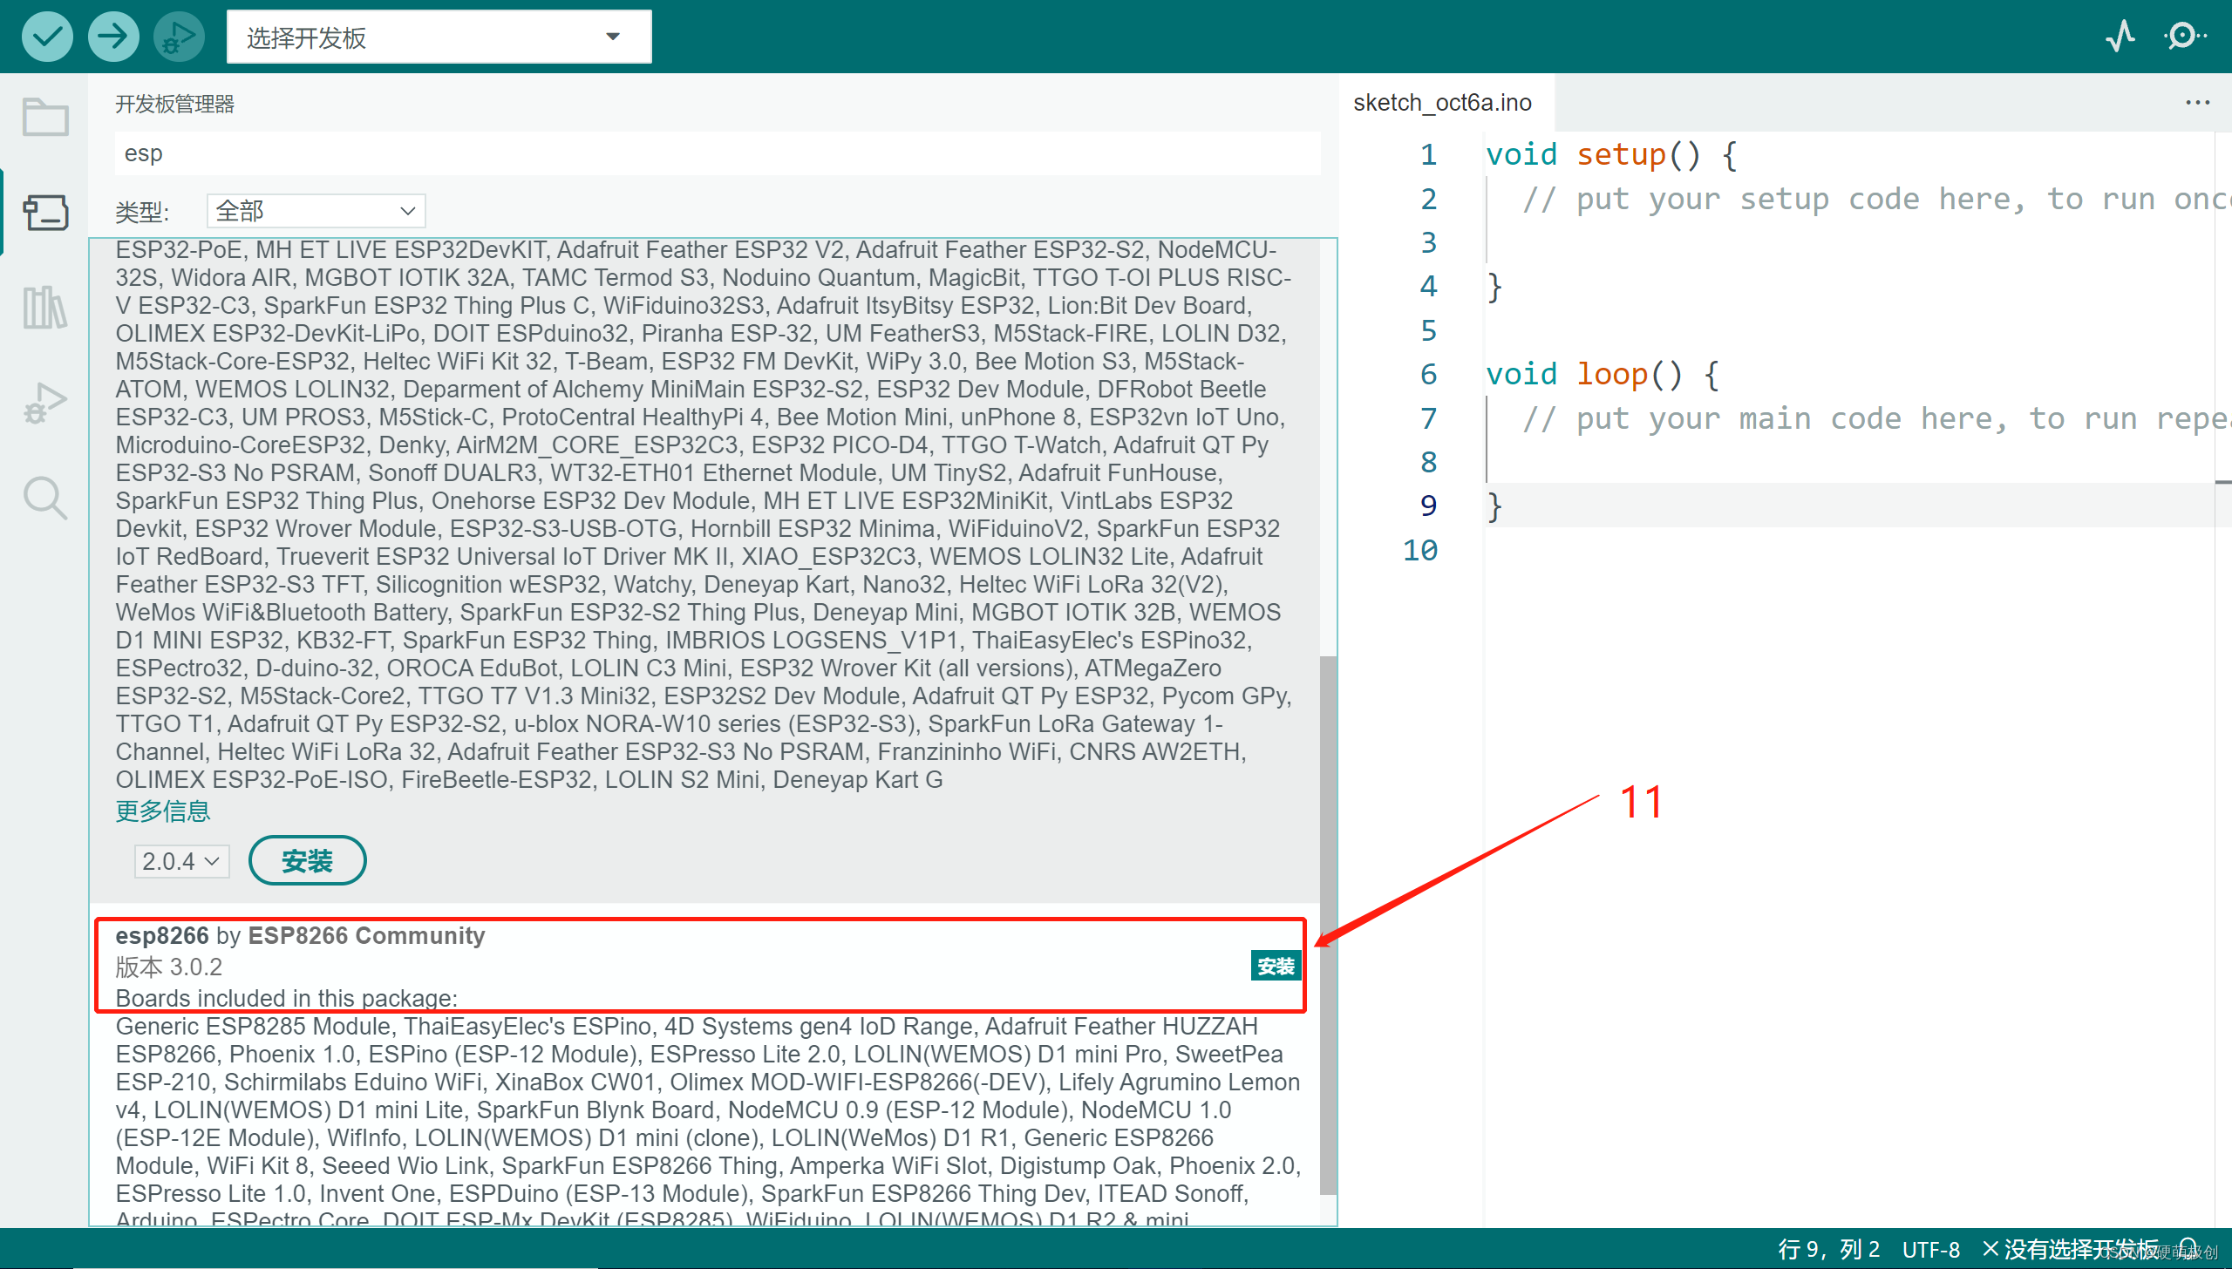2232x1269 pixels.
Task: Click the green 安装 button for esp8266
Action: click(x=1276, y=966)
